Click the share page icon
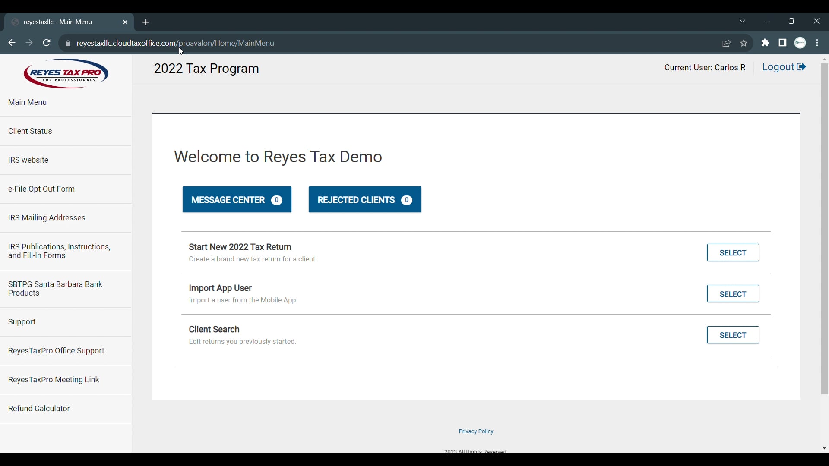The height and width of the screenshot is (466, 829). [727, 43]
